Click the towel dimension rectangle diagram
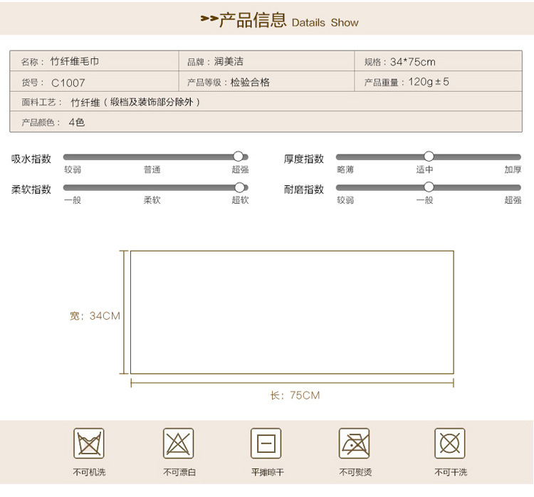The height and width of the screenshot is (497, 534). point(292,312)
